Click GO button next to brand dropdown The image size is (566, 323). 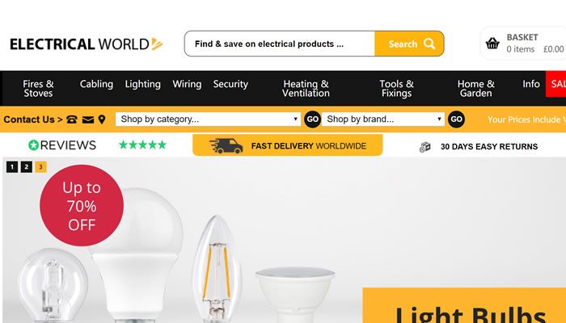[456, 120]
